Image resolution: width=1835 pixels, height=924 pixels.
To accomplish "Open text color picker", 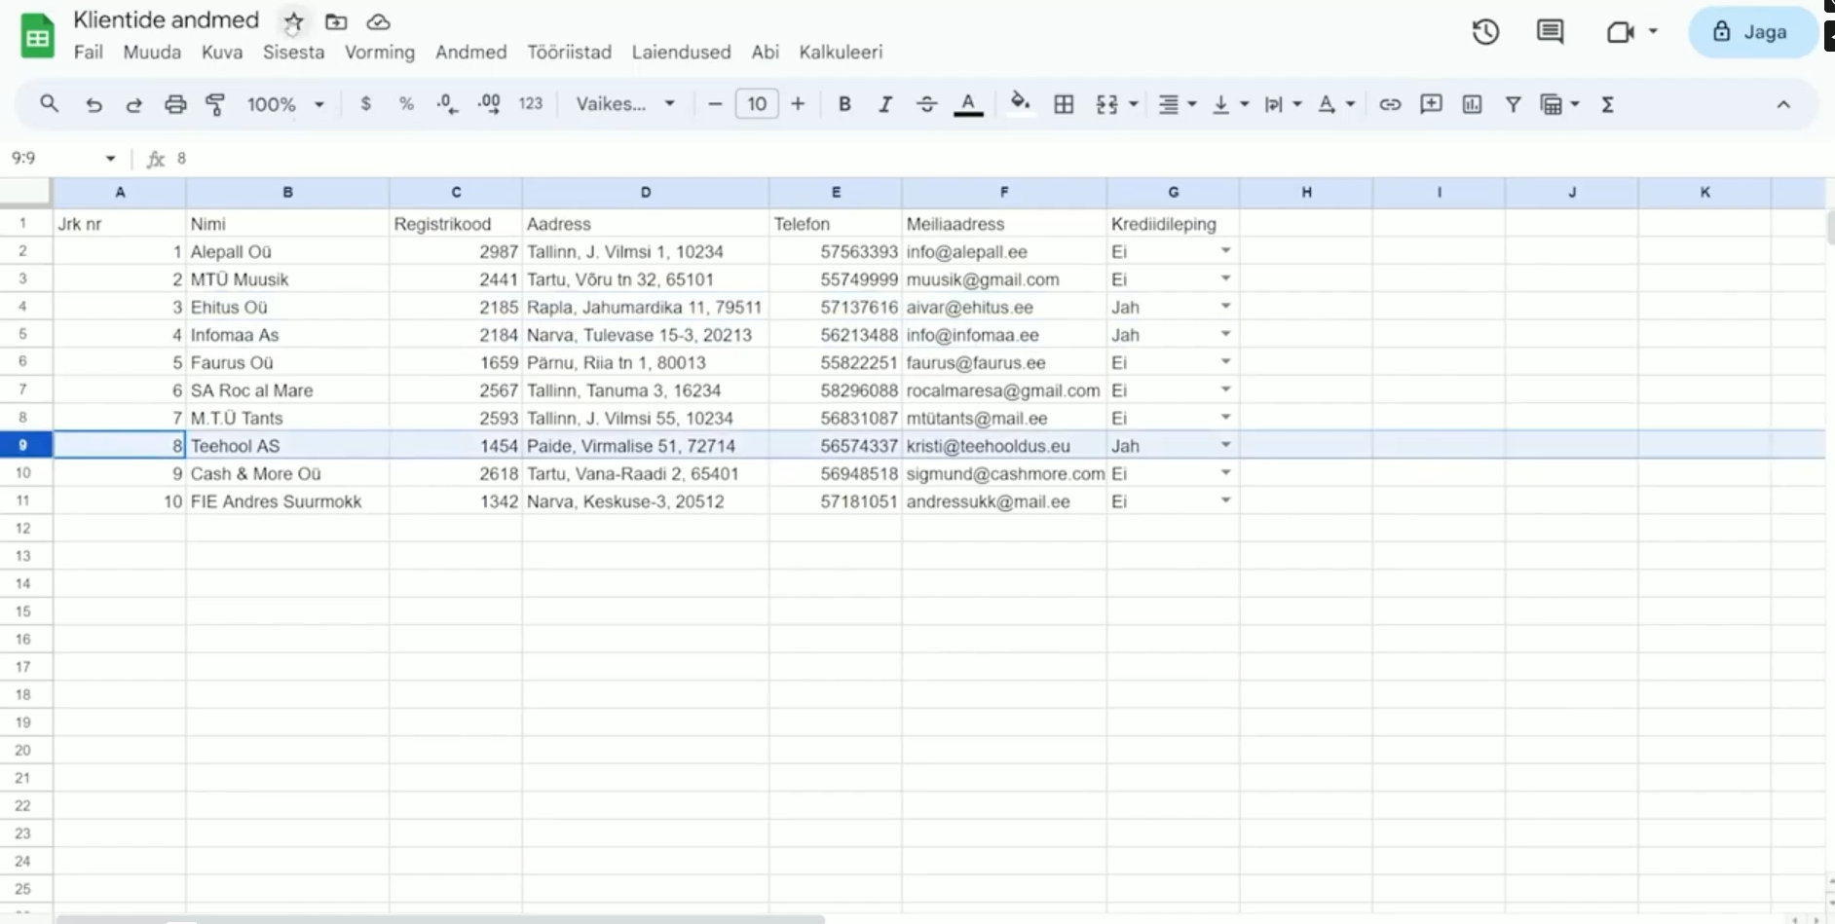I will [968, 104].
